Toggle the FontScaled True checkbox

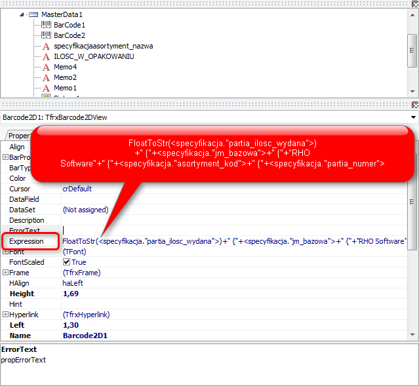pos(66,262)
